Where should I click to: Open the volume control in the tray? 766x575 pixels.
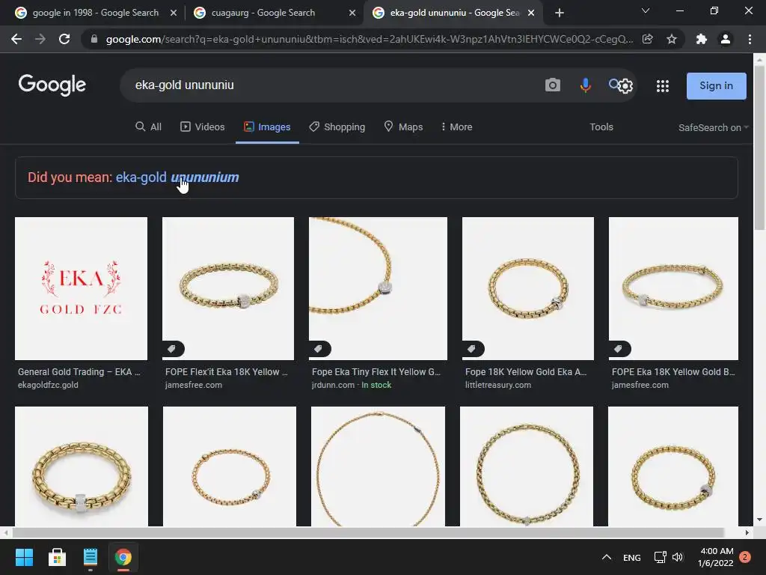point(678,557)
